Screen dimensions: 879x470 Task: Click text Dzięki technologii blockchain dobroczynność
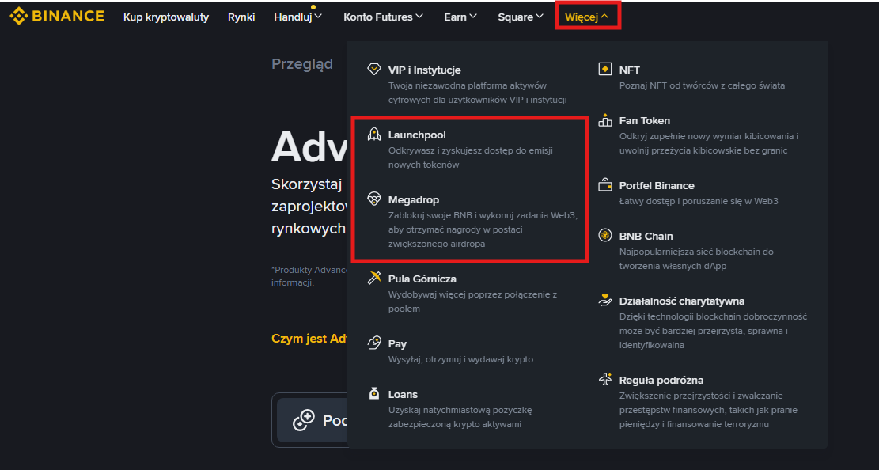click(713, 331)
